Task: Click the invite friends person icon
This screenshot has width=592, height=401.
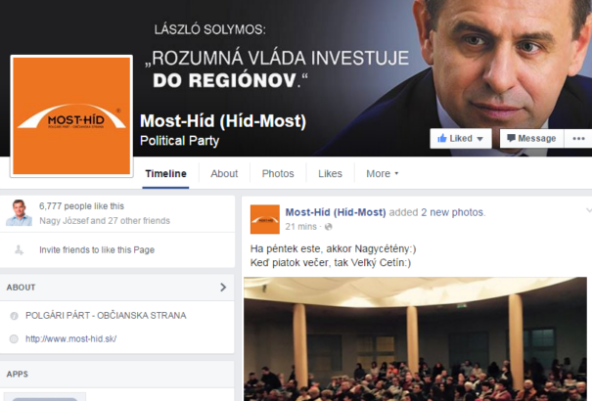Action: (19, 249)
